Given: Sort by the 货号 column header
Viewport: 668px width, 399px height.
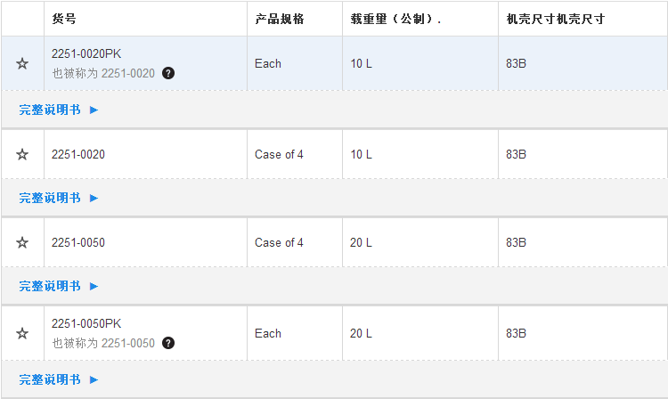Looking at the screenshot, I should click(64, 19).
